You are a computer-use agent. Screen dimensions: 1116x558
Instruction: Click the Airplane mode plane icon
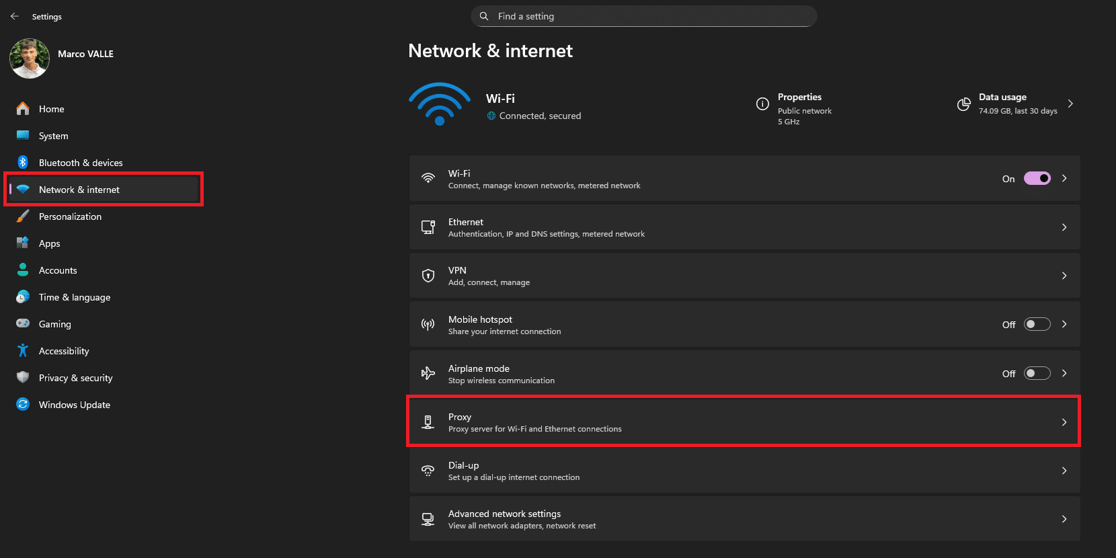pos(428,373)
